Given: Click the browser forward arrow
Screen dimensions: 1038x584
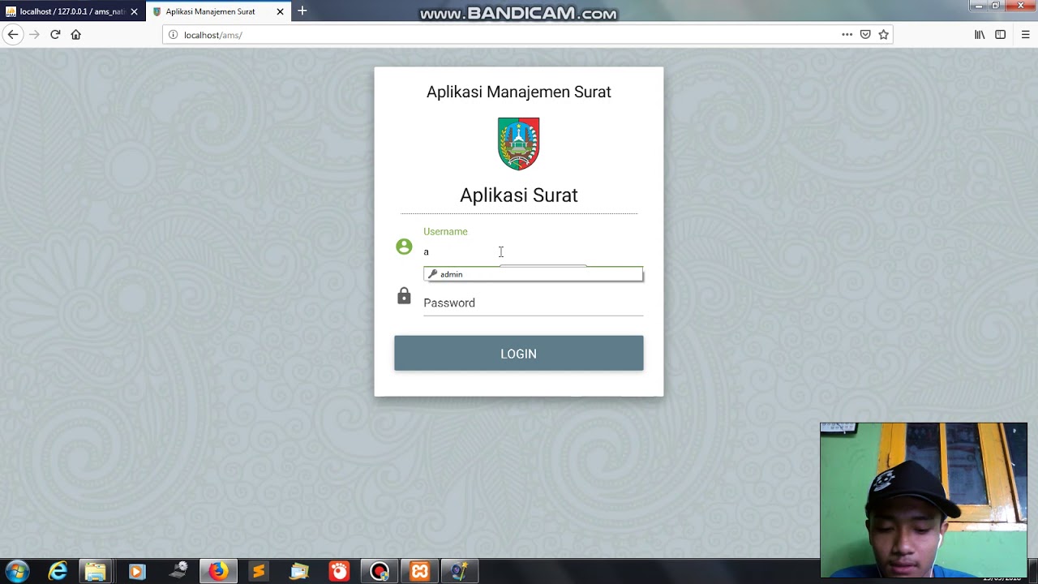Looking at the screenshot, I should point(34,35).
